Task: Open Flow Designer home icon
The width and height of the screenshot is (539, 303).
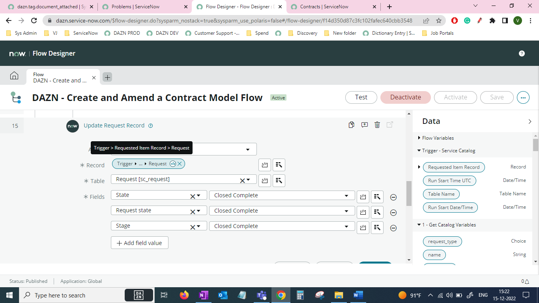Action: 14,76
